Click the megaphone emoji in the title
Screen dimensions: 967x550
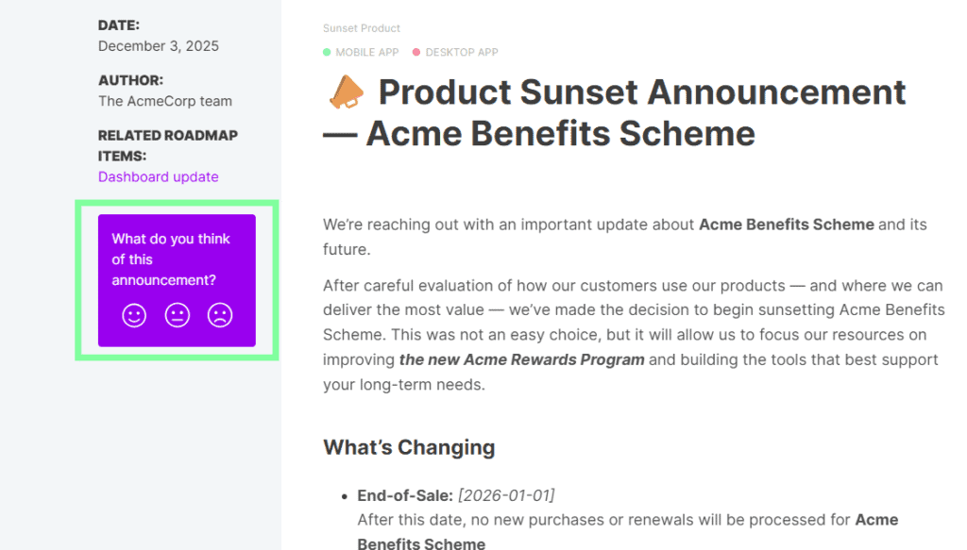tap(345, 92)
